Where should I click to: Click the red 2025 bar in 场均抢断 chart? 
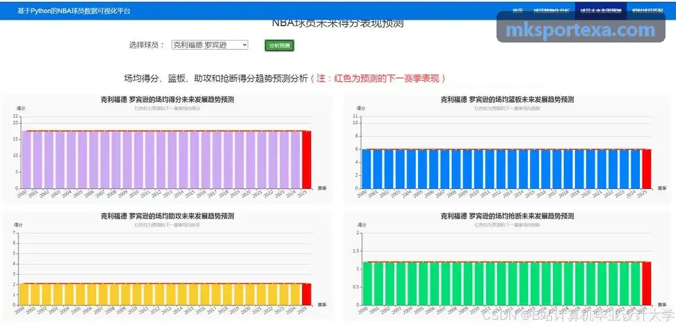tap(647, 284)
